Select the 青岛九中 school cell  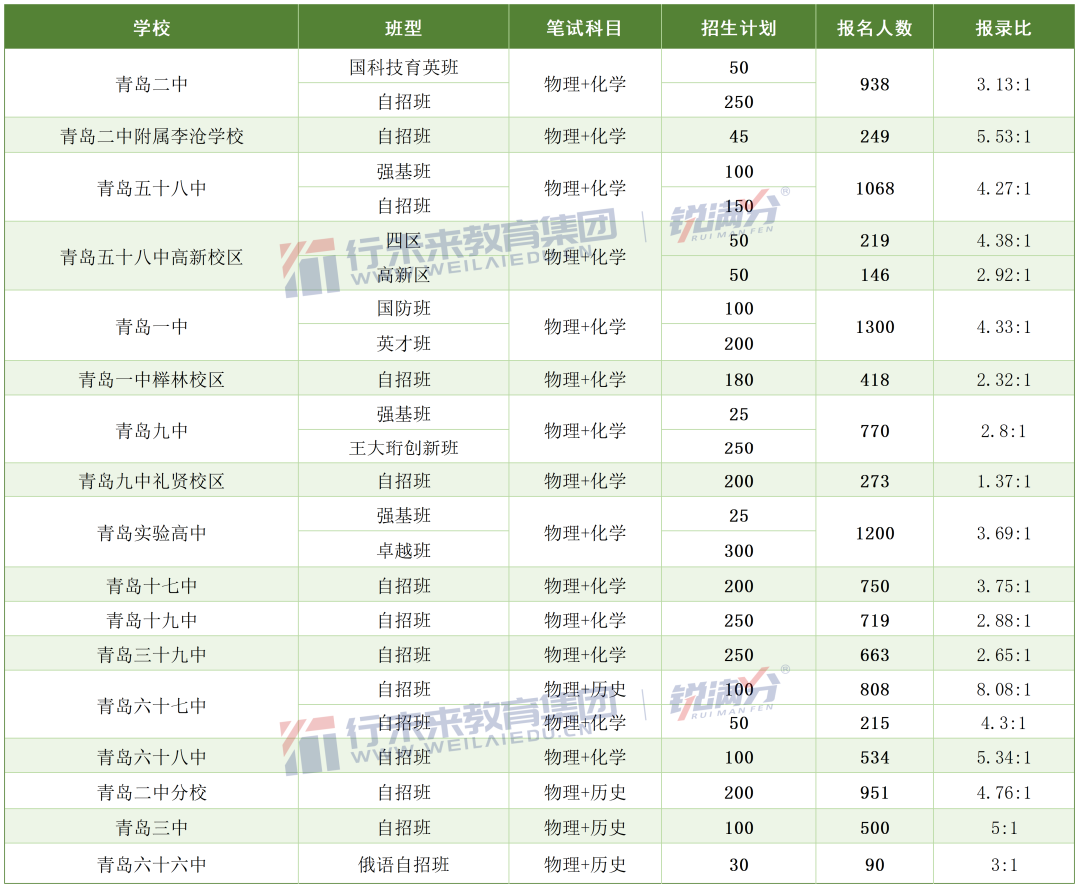click(152, 431)
